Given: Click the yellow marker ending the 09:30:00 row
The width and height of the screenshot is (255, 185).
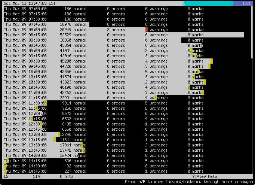Looking at the screenshot, I should coord(212,61).
